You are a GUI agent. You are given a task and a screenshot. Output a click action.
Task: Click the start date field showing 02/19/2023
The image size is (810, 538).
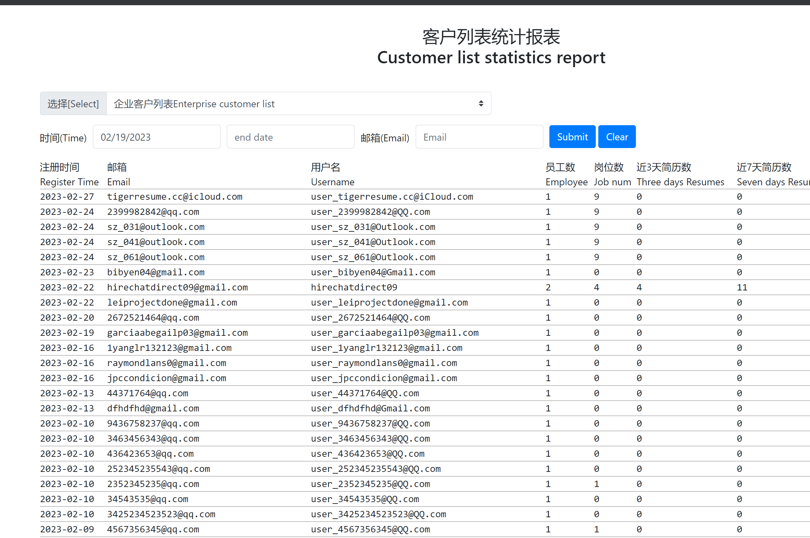157,137
